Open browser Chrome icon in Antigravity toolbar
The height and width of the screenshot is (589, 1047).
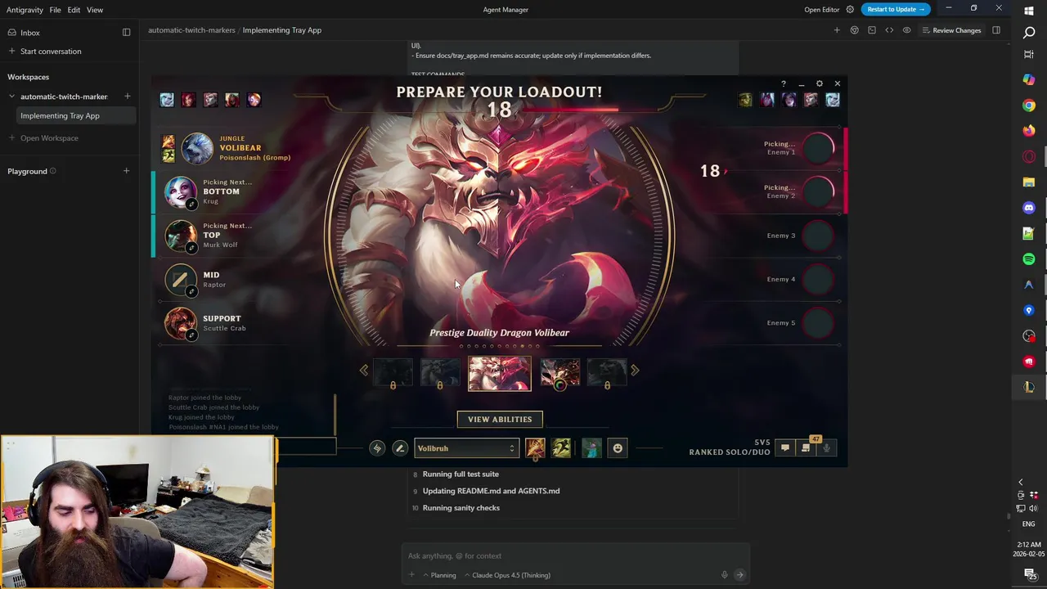854,30
